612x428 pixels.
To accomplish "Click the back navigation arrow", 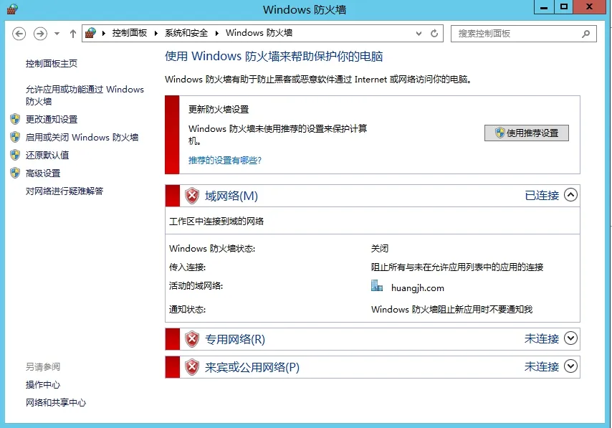I will 19,34.
